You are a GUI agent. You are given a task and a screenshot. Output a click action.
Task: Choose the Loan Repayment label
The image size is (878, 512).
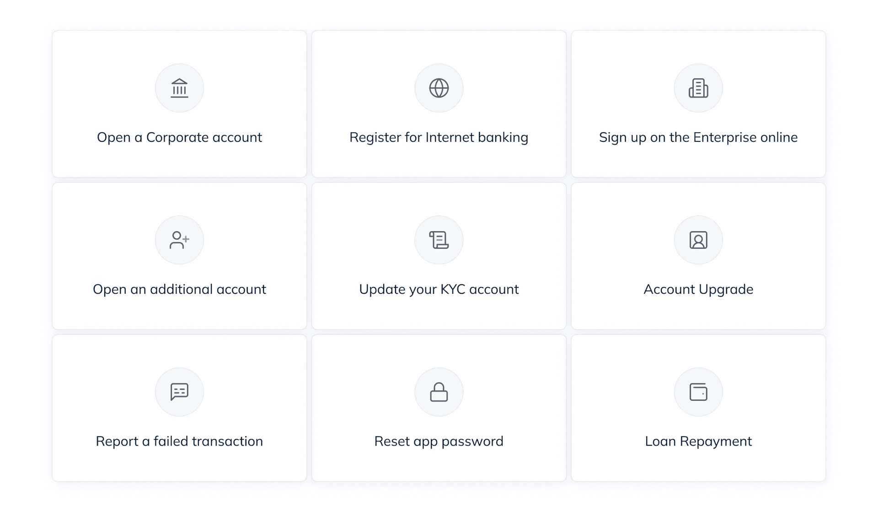[698, 441]
